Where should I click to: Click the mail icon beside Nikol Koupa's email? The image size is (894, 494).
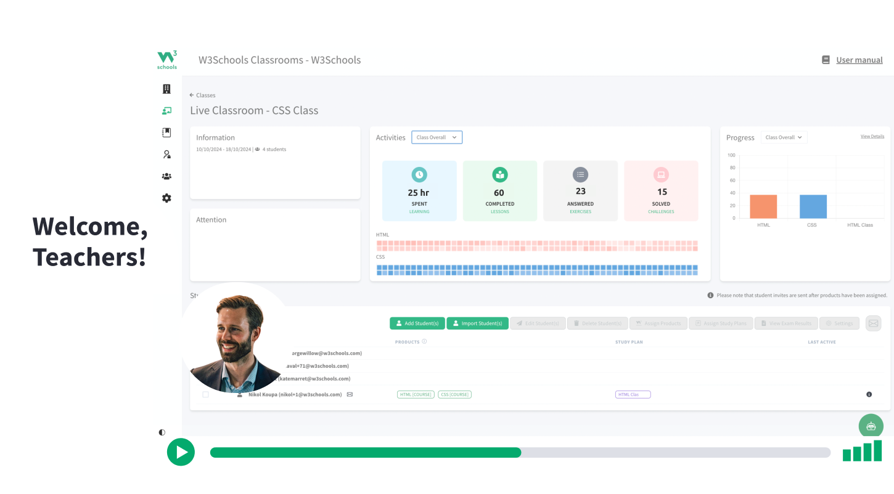[350, 394]
